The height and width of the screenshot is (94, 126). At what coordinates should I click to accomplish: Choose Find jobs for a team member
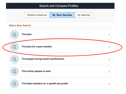[x=60, y=47]
